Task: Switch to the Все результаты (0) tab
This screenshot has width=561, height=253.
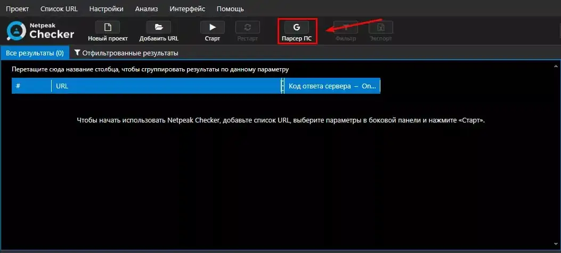Action: coord(35,53)
